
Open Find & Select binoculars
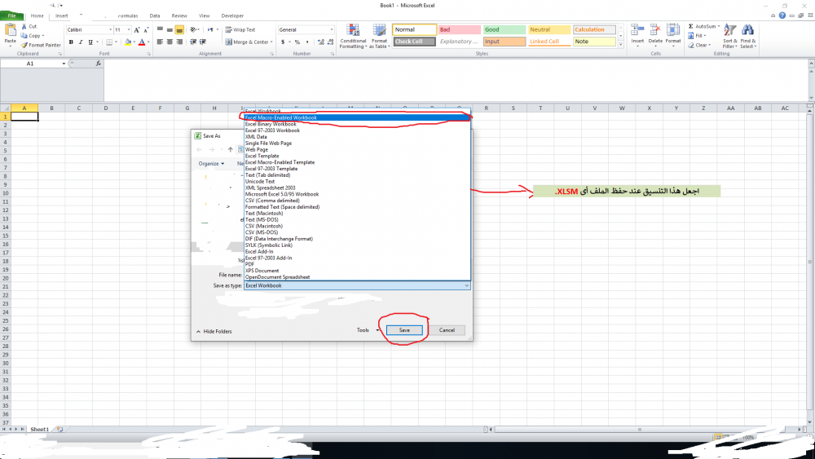pos(748,36)
